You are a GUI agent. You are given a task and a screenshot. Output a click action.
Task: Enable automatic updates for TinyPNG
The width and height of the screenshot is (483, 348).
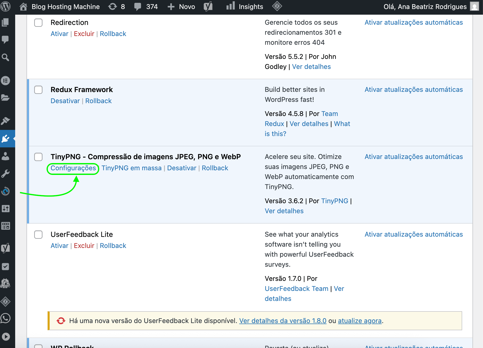[x=414, y=157]
